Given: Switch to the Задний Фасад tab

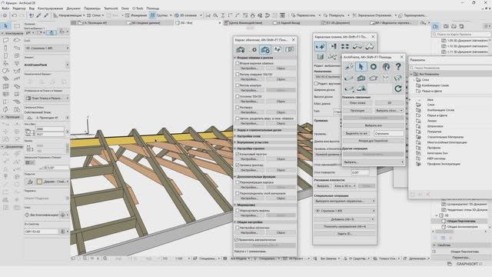Looking at the screenshot, I should point(288,23).
